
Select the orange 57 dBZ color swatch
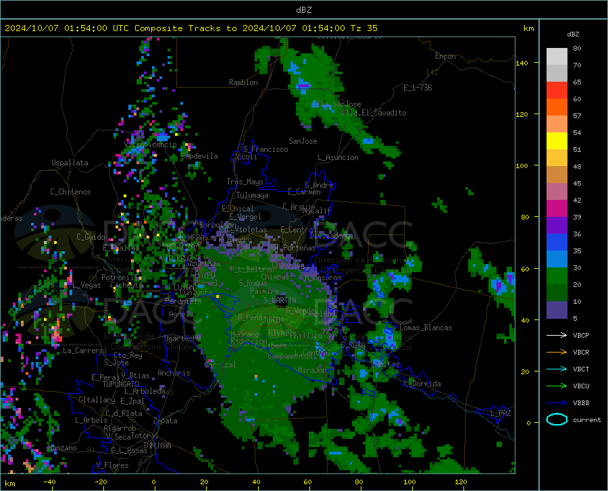pyautogui.click(x=557, y=107)
